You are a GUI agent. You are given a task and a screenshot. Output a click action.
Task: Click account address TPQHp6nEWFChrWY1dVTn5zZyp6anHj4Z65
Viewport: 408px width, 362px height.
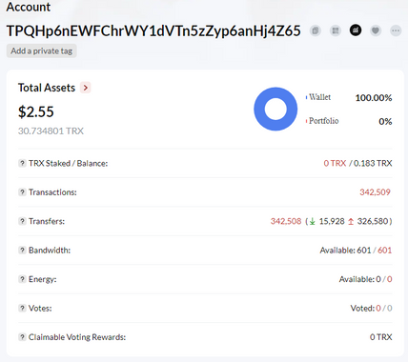[153, 30]
